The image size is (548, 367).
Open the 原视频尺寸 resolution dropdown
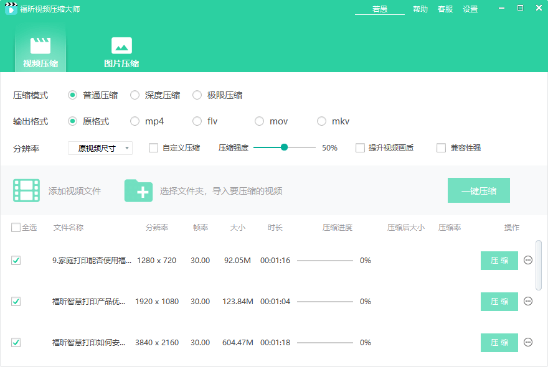pyautogui.click(x=100, y=147)
